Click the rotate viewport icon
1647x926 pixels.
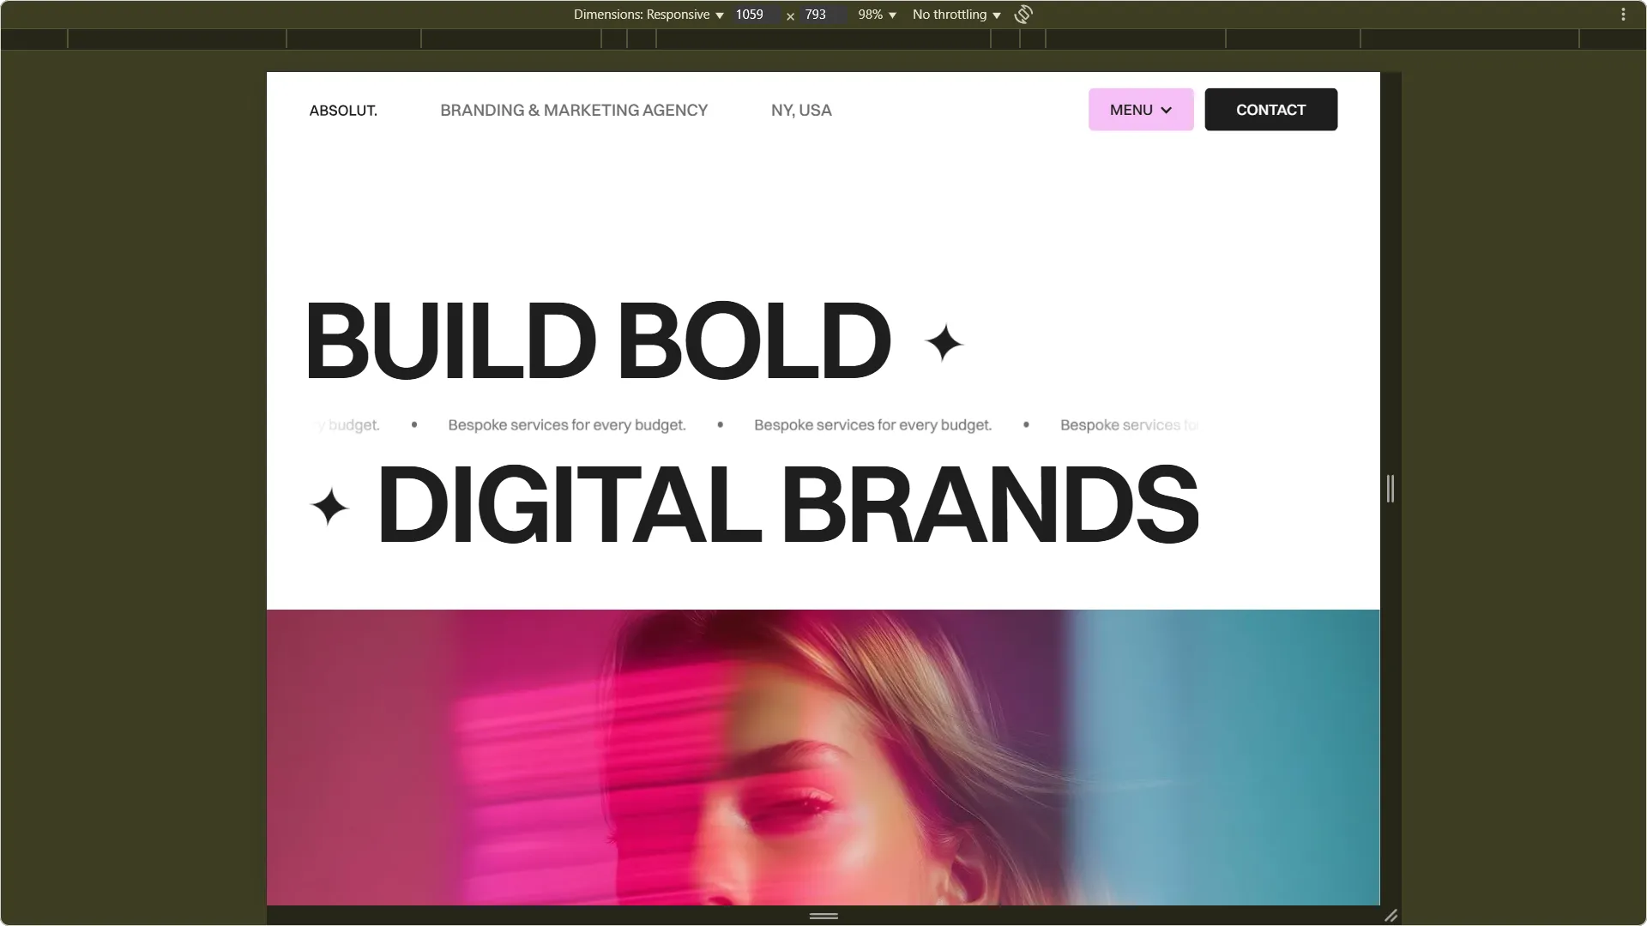[x=1023, y=15]
